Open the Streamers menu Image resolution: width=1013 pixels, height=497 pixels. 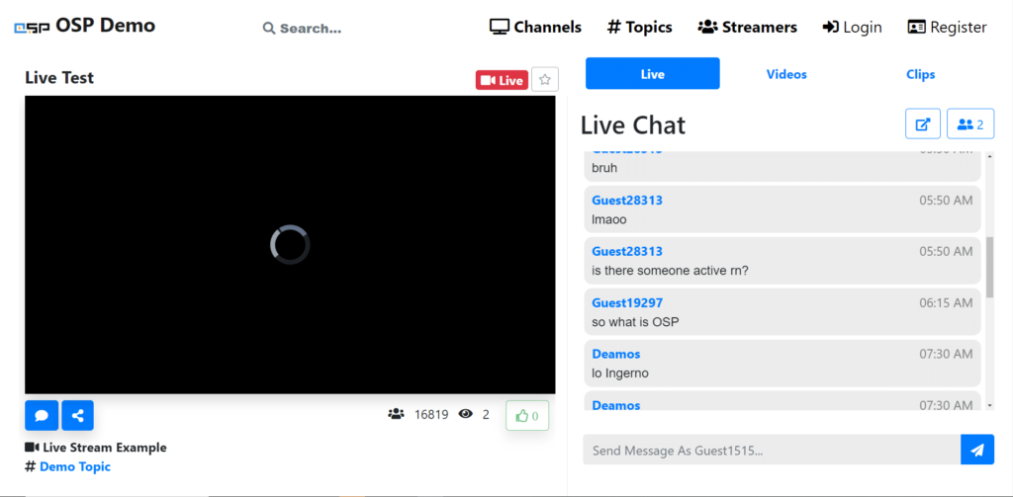click(748, 27)
